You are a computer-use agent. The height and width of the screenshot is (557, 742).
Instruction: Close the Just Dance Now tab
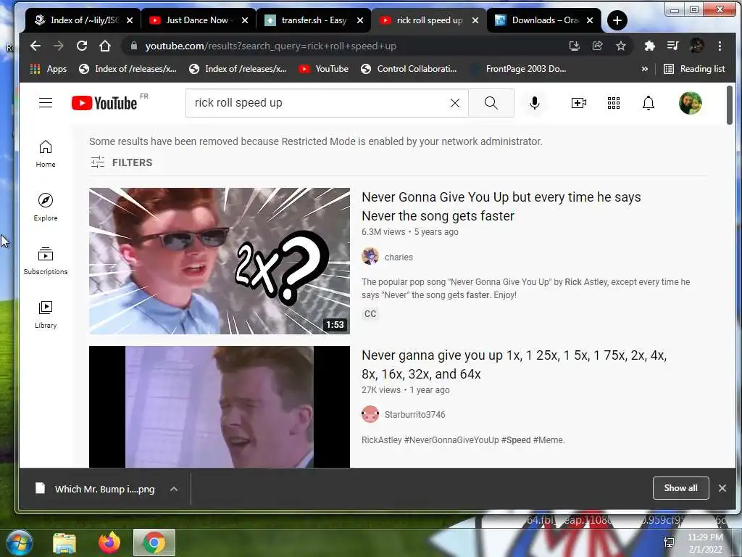pyautogui.click(x=245, y=20)
